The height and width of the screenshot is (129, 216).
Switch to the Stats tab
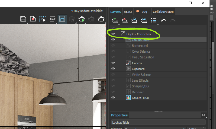[x=128, y=12]
